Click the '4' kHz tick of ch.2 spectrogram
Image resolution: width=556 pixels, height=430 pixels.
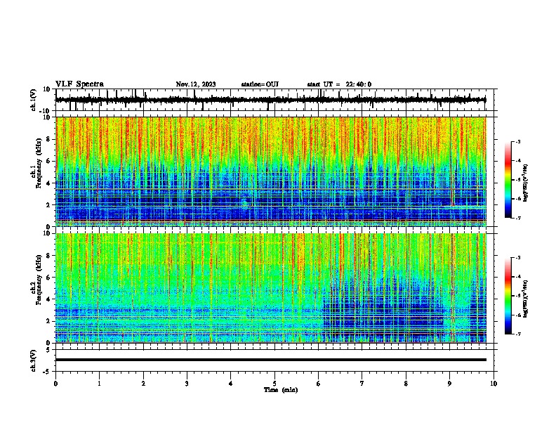[49, 299]
